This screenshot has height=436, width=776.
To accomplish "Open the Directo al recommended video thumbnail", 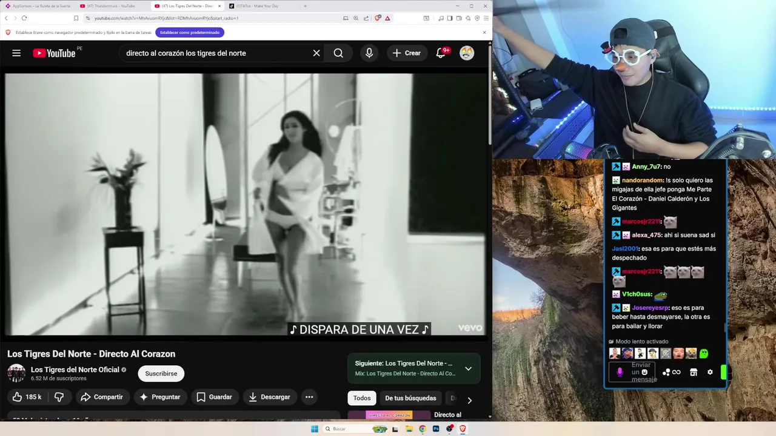I will [389, 415].
